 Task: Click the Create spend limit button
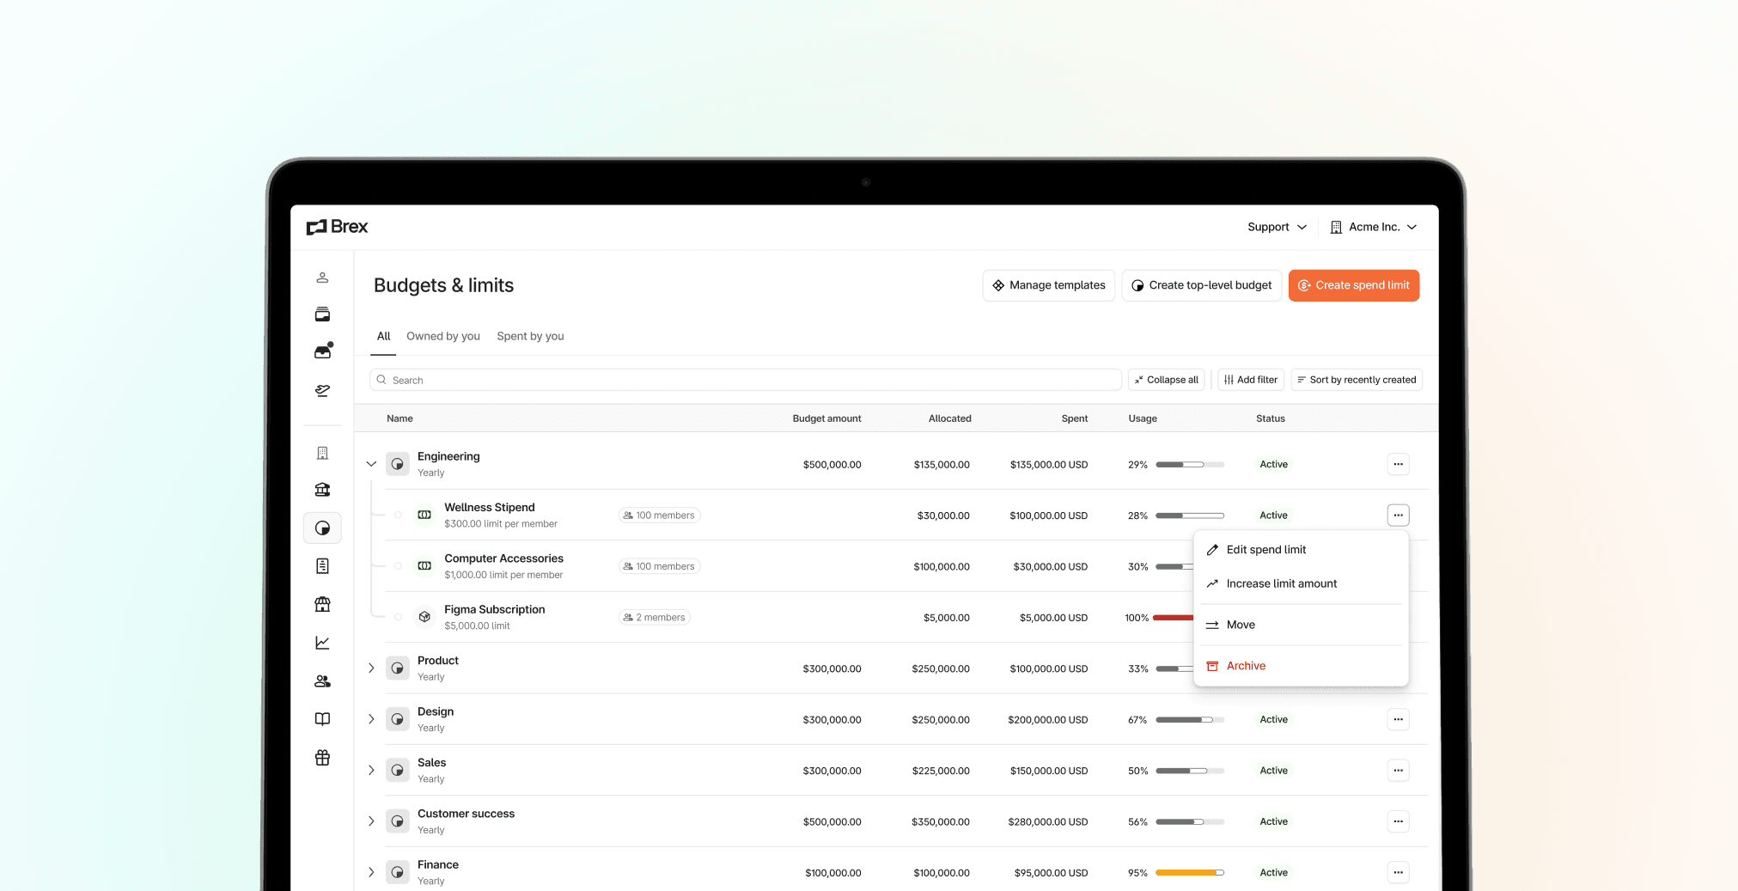click(1353, 285)
